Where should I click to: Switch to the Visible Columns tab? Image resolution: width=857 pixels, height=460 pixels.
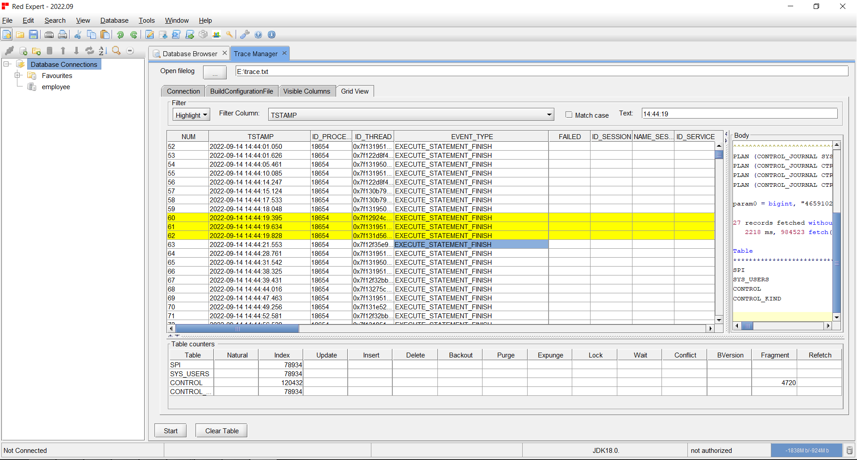pyautogui.click(x=307, y=91)
